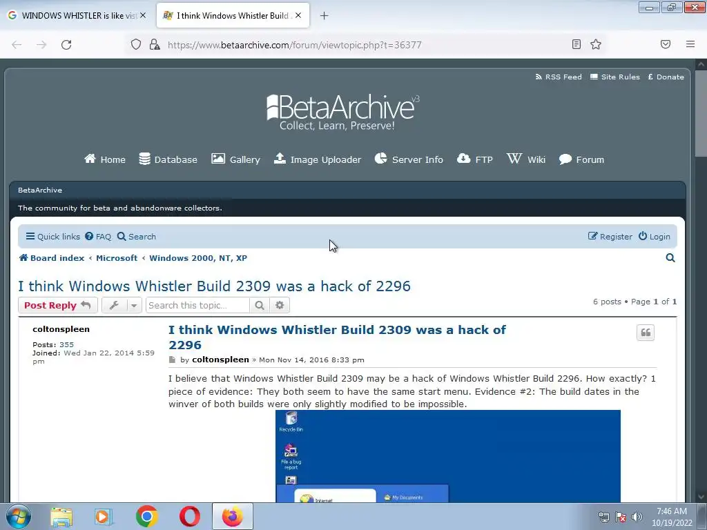Submit topic search with magnifier button

260,305
